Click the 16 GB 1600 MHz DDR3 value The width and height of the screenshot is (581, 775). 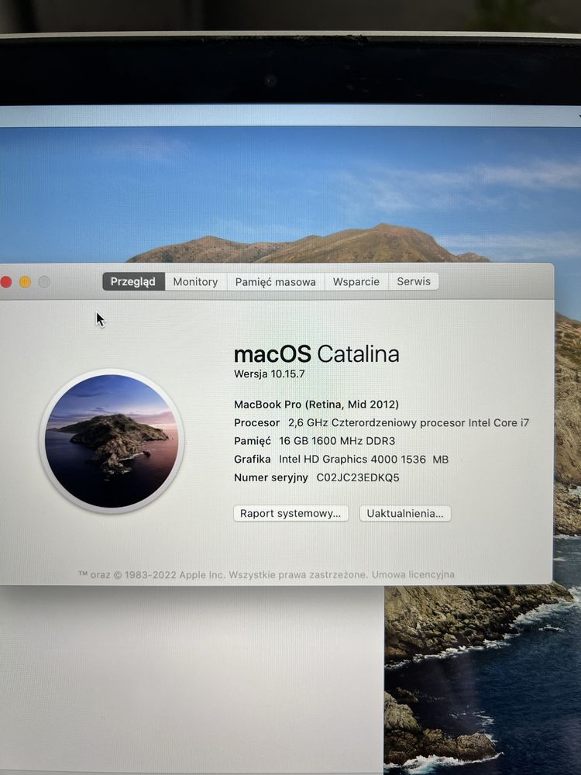(337, 441)
